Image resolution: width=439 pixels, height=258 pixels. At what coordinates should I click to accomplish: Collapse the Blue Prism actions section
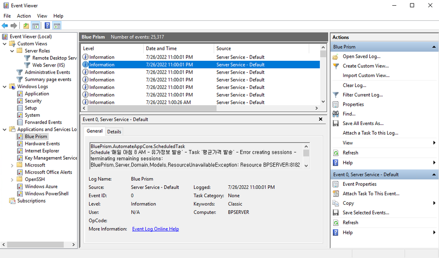(434, 47)
